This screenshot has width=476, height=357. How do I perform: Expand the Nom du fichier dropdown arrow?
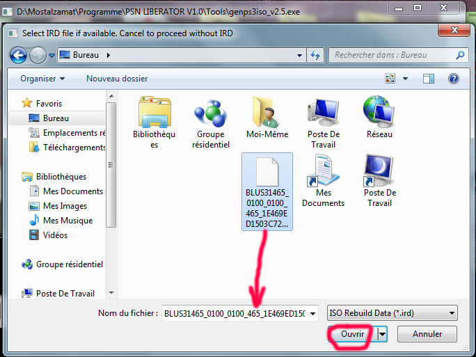[312, 313]
